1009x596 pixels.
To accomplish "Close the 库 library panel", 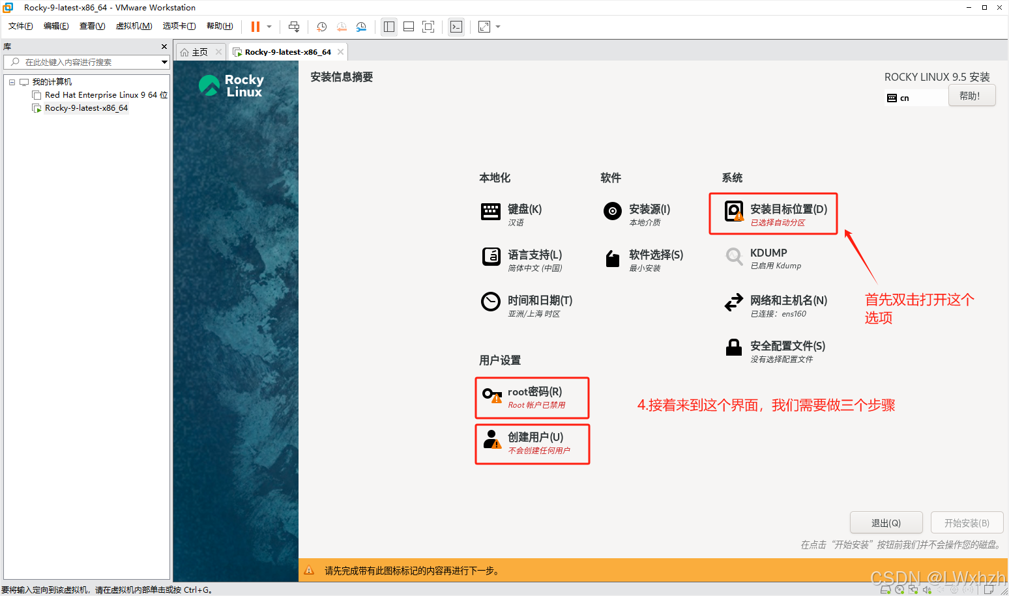I will coord(164,47).
